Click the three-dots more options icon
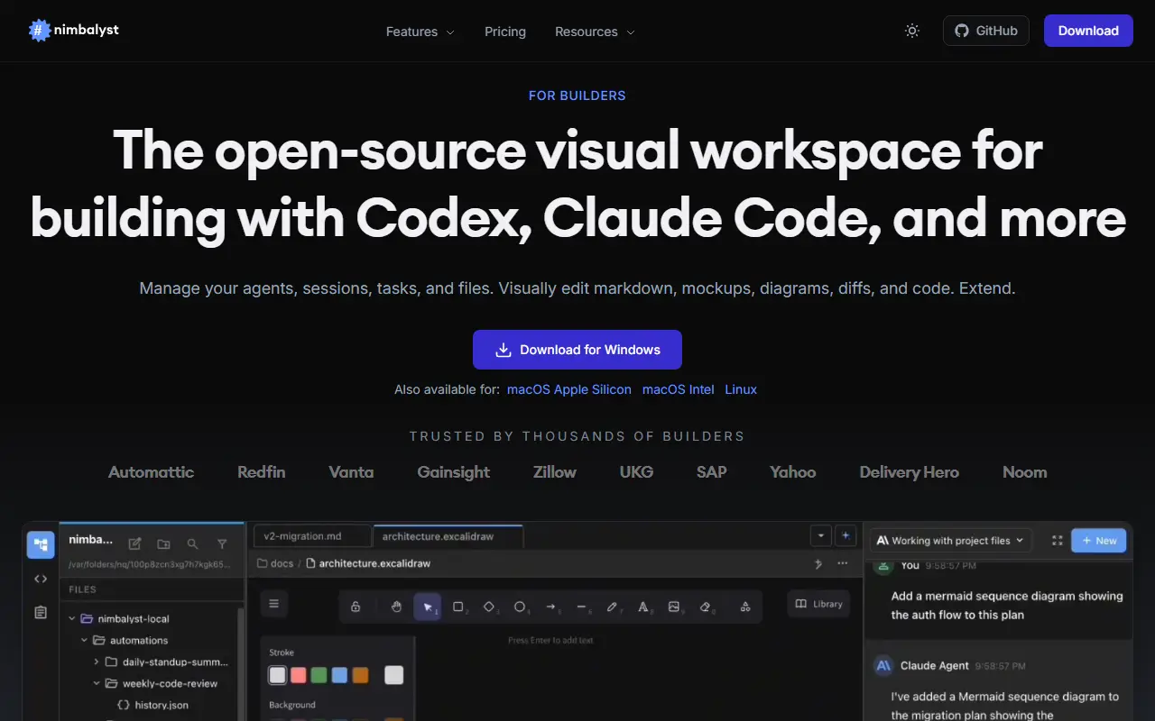The width and height of the screenshot is (1155, 721). pos(843,563)
